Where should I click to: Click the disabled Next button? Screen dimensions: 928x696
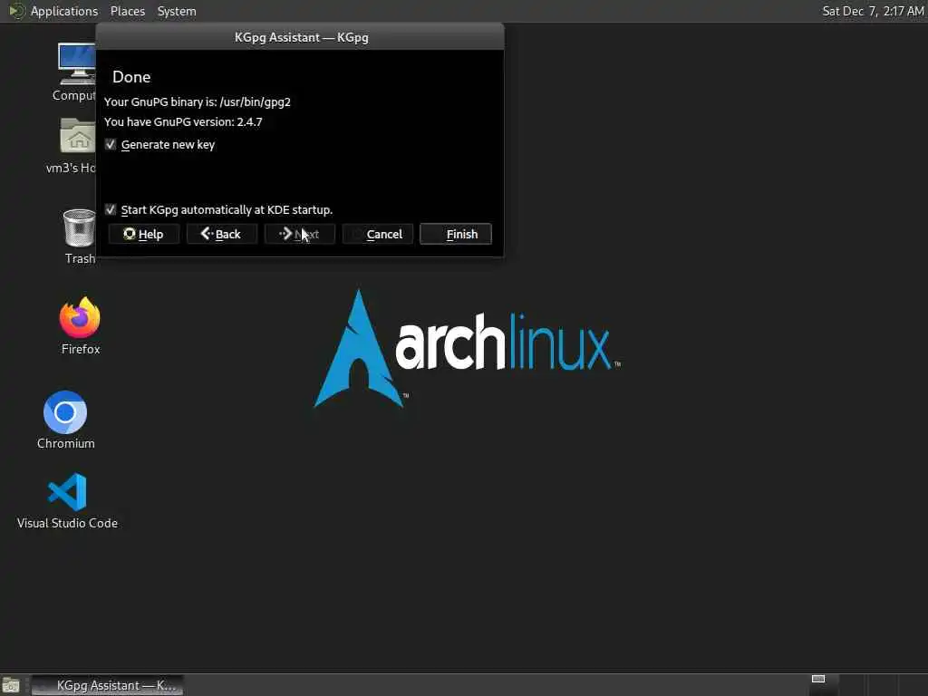[299, 234]
